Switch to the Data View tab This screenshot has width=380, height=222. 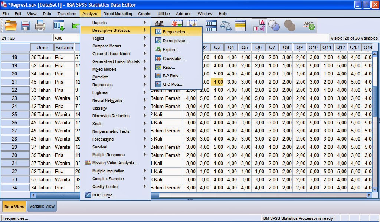coord(14,207)
